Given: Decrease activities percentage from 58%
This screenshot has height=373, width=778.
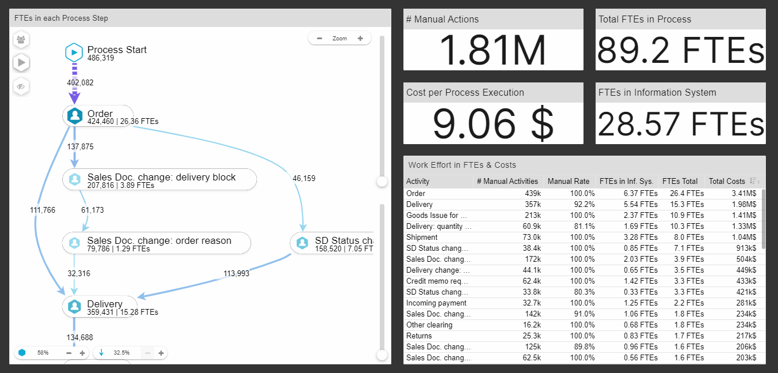Looking at the screenshot, I should coord(69,353).
